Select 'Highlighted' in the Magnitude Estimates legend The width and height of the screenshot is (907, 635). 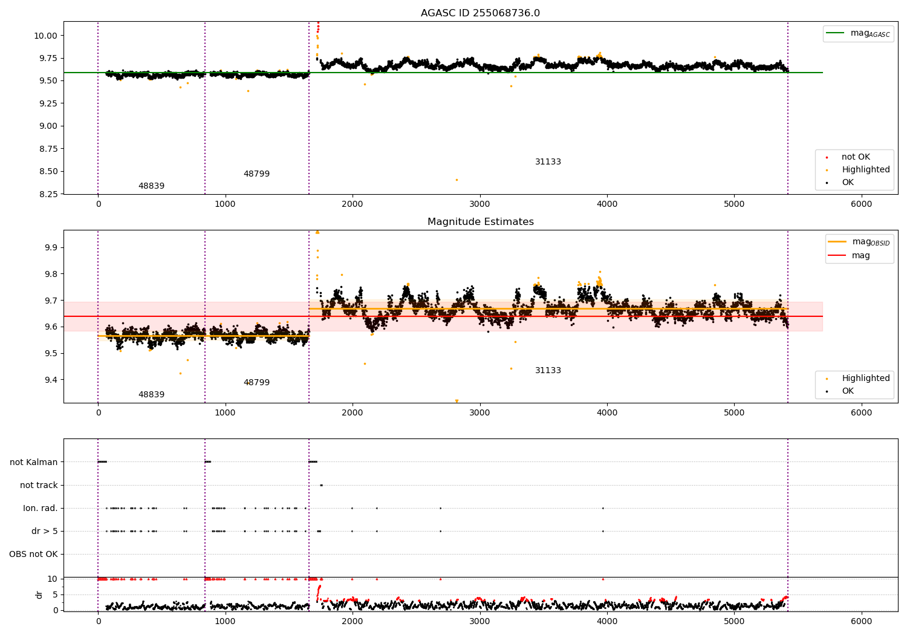tap(865, 379)
